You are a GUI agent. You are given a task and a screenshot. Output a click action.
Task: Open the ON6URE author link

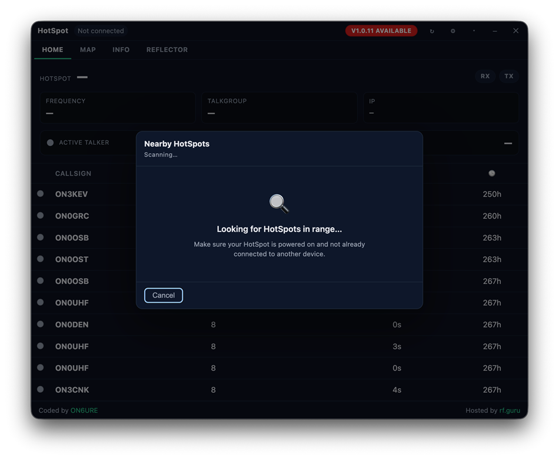pos(84,411)
